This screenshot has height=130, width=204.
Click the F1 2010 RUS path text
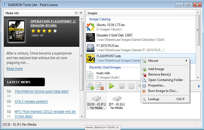tap(130, 50)
